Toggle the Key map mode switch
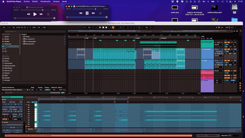Viewport: 245px width, 138px height. pos(222,27)
